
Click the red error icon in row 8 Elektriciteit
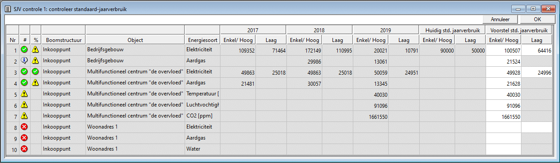click(24, 127)
